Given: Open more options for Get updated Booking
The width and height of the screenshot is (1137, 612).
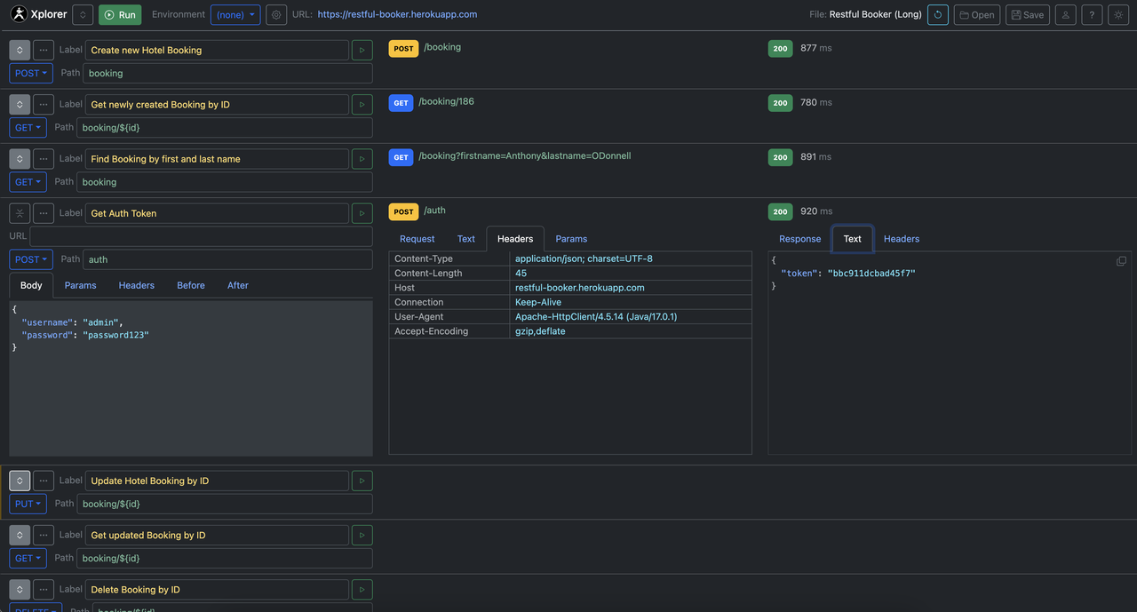Looking at the screenshot, I should coord(44,535).
